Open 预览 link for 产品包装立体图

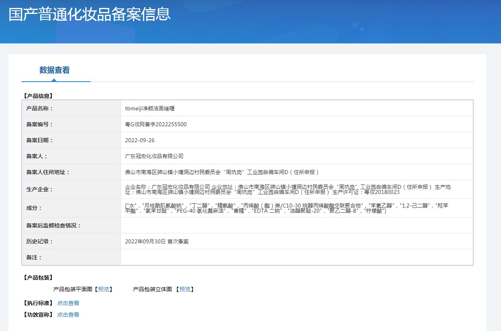pos(185,289)
